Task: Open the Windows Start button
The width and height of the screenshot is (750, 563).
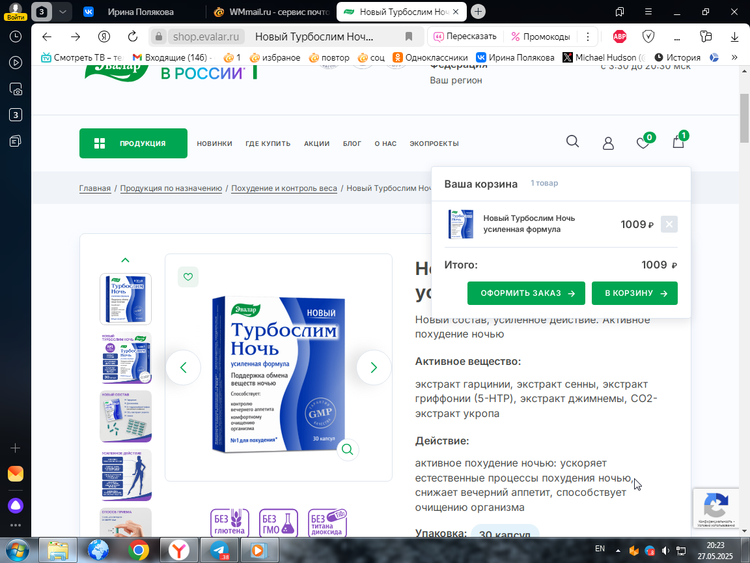Action: (17, 551)
